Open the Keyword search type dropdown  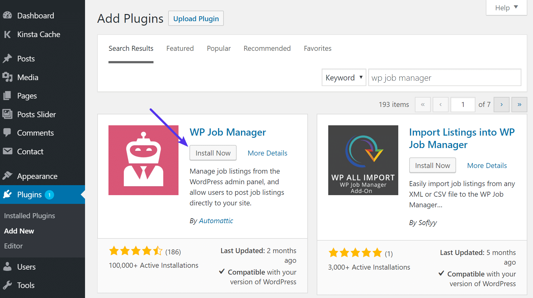[x=344, y=77]
